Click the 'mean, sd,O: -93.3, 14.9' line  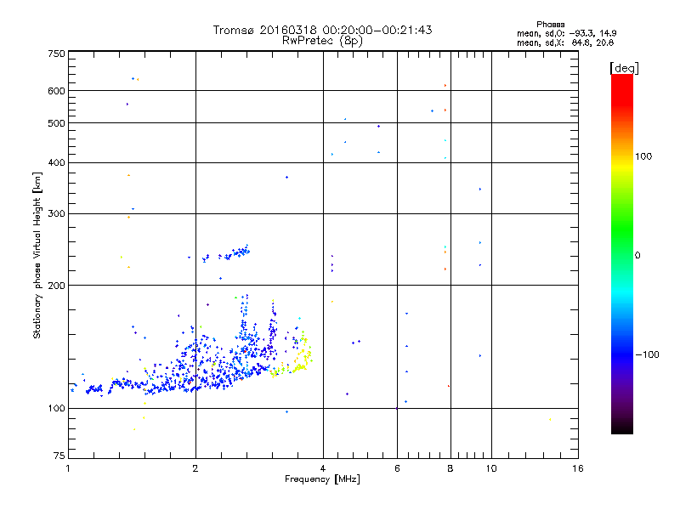click(566, 33)
